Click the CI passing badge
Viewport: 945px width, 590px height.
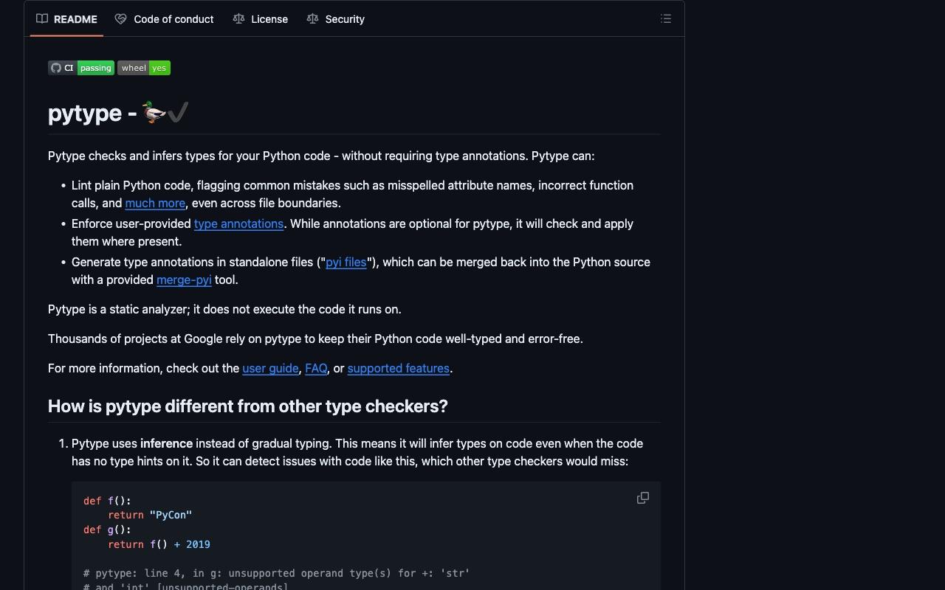[81, 68]
